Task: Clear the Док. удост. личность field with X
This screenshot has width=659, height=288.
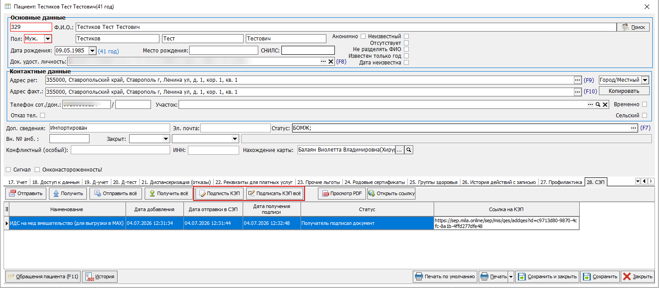Action: coord(331,62)
